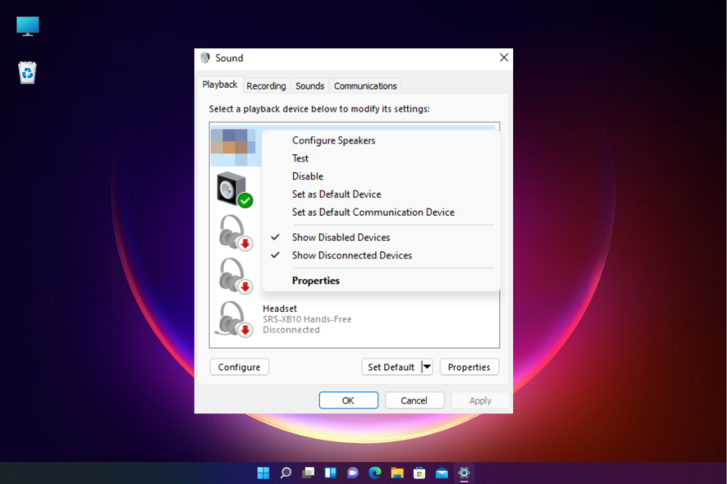Click the Headset device name text
Viewport: 727px width, 484px height.
coord(280,308)
